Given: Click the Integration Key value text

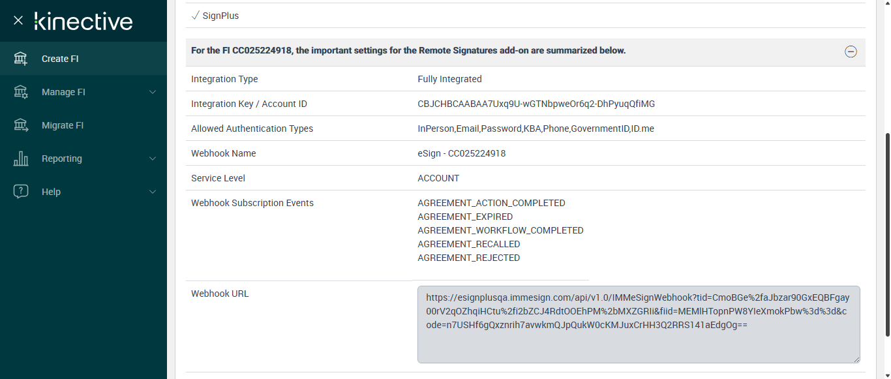Looking at the screenshot, I should pos(536,104).
